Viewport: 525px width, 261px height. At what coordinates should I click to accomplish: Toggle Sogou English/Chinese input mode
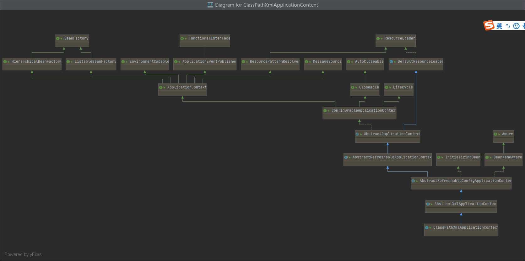pos(499,26)
